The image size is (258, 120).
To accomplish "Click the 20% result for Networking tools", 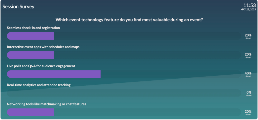I will [x=248, y=111].
